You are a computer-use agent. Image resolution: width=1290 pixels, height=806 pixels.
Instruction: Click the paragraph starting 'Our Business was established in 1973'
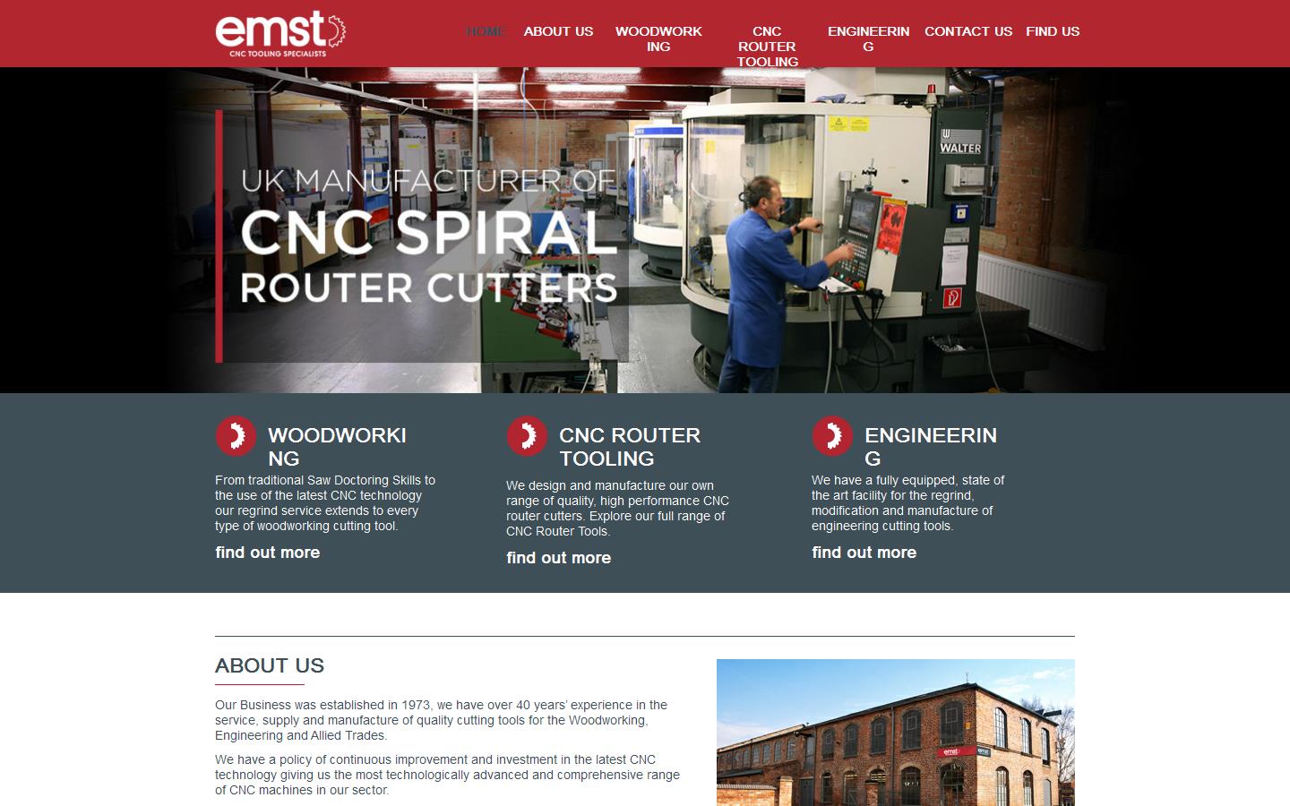click(441, 720)
